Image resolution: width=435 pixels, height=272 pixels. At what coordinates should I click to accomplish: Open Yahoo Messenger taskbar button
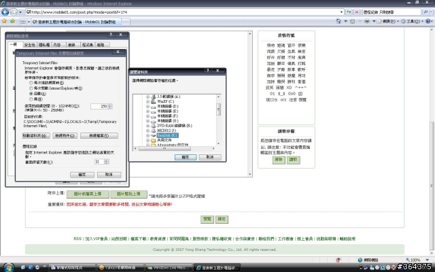pyautogui.click(x=120, y=267)
